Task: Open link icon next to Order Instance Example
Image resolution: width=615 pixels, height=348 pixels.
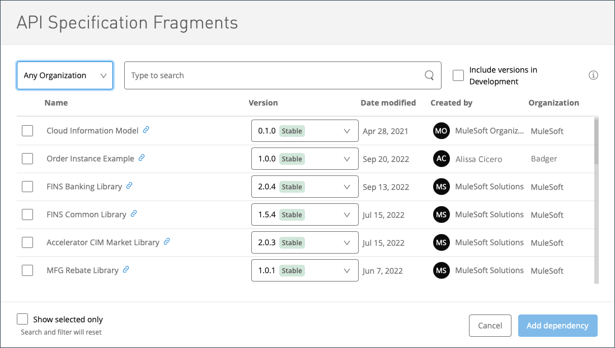Action: point(142,158)
